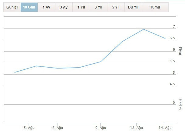Select the Güniçi time range tab
Viewport: 185px width, 131px height.
[12, 7]
